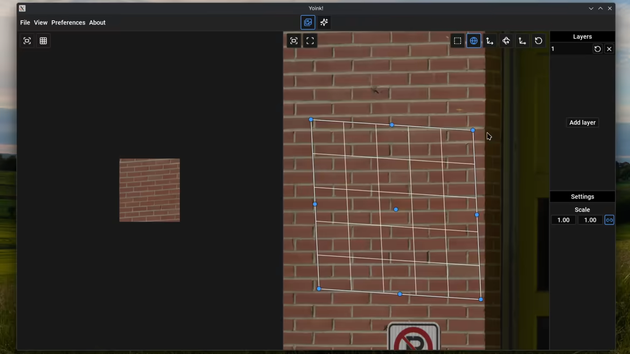Click the Scale label in Settings
Image resolution: width=630 pixels, height=354 pixels.
pos(582,209)
